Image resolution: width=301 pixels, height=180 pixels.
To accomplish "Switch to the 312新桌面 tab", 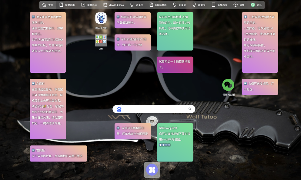I will (158, 5).
